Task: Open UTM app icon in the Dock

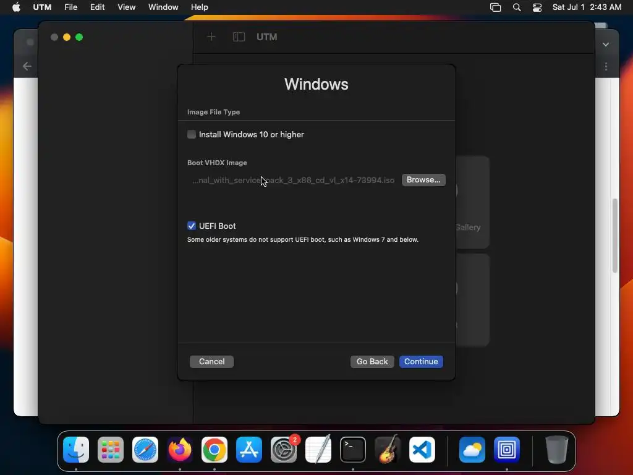Action: pyautogui.click(x=507, y=450)
